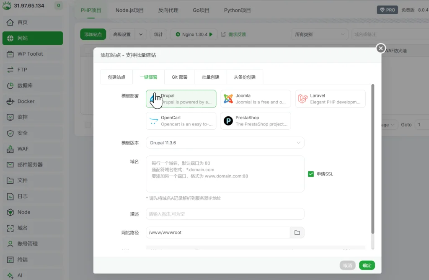Click the PrestaShop logo icon
Image resolution: width=429 pixels, height=280 pixels.
(228, 121)
